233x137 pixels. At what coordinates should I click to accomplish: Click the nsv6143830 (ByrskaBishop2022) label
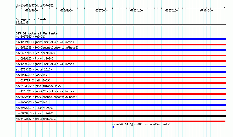click(38, 86)
